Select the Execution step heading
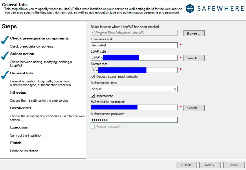 tap(19, 127)
